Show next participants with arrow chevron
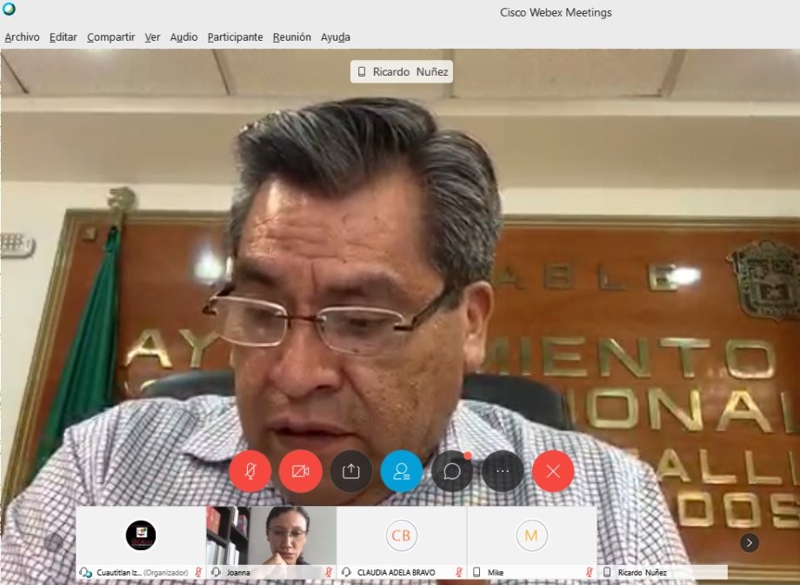 click(x=750, y=542)
